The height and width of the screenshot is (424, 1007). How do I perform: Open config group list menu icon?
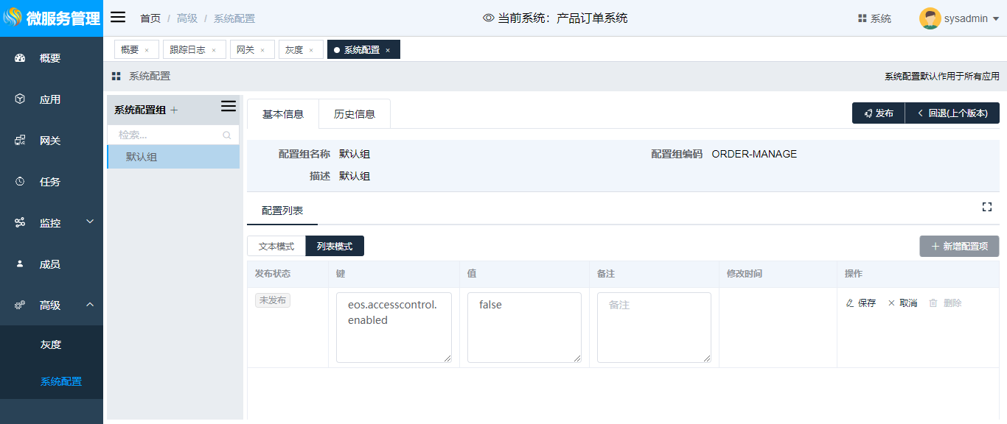coord(229,107)
